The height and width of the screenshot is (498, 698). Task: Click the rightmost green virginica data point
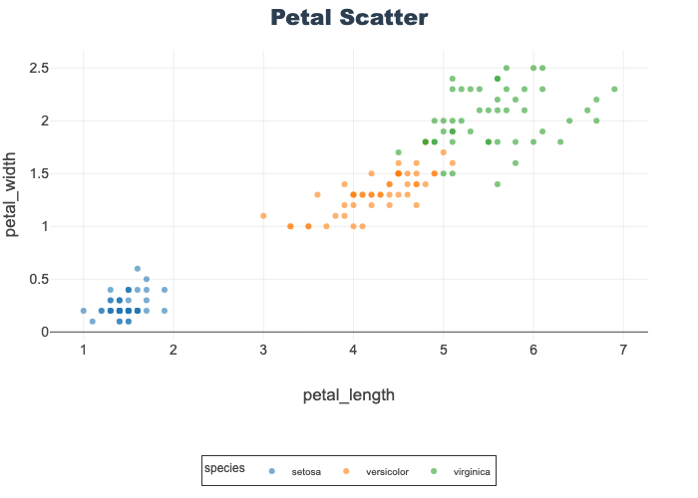click(614, 89)
